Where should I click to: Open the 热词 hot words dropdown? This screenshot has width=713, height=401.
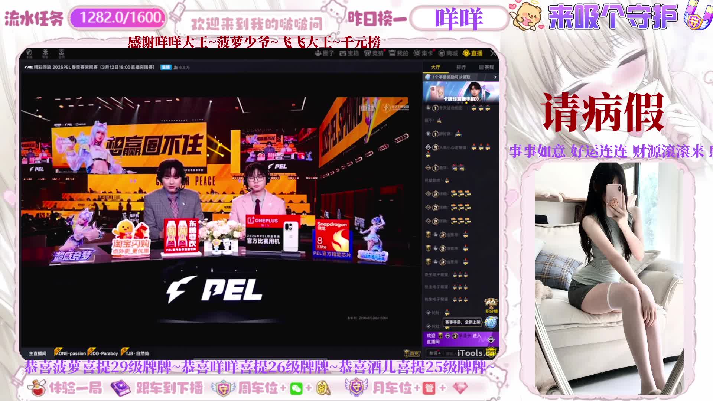click(x=435, y=353)
